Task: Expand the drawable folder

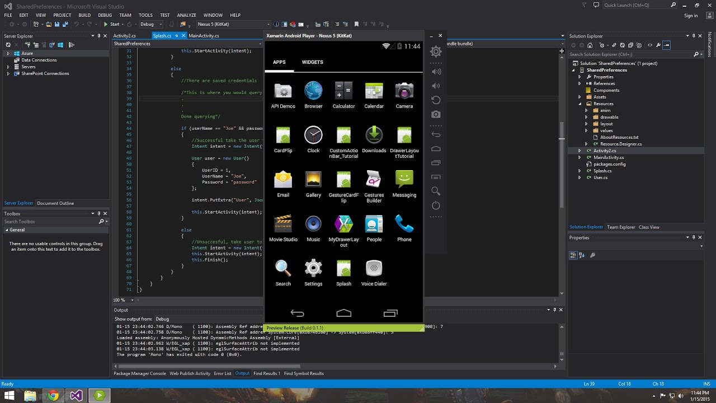Action: tap(586, 117)
